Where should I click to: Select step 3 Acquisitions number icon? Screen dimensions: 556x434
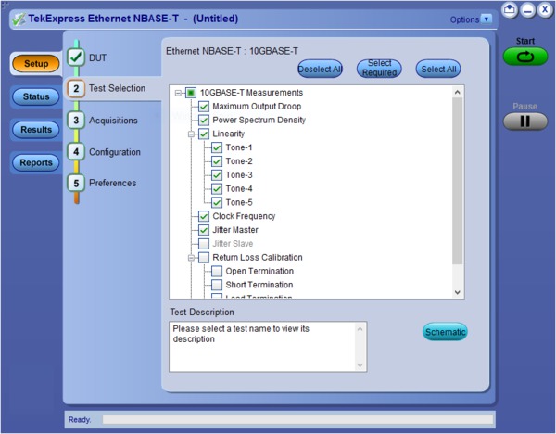[76, 121]
